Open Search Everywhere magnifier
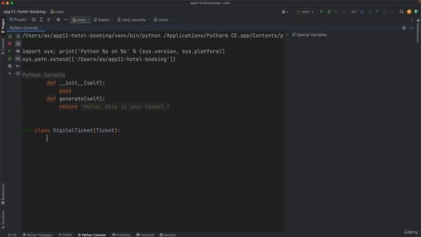 (401, 12)
